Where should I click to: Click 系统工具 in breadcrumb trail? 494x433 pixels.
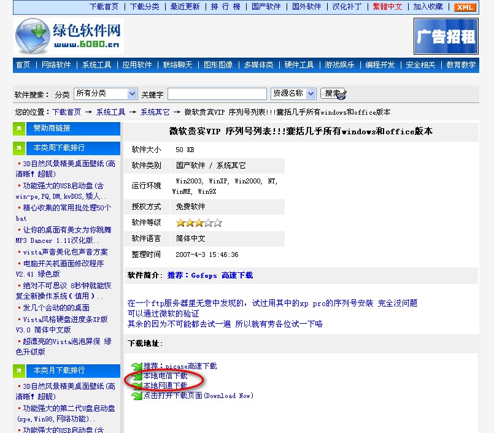tap(110, 112)
